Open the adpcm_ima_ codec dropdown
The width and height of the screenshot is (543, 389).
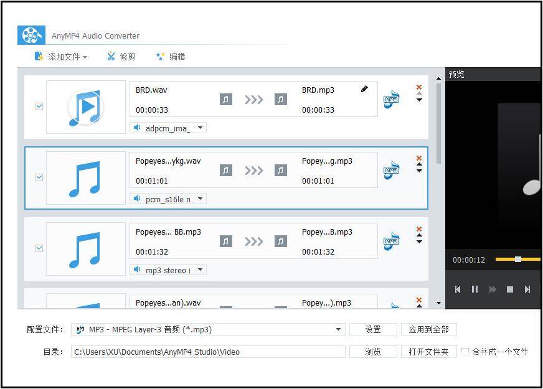click(x=199, y=128)
